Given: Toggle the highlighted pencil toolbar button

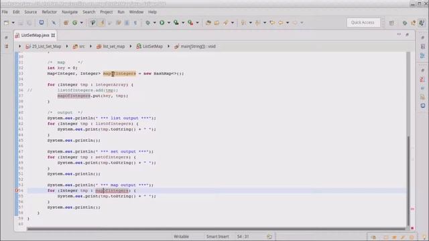Looking at the screenshot, I should tap(101, 23).
